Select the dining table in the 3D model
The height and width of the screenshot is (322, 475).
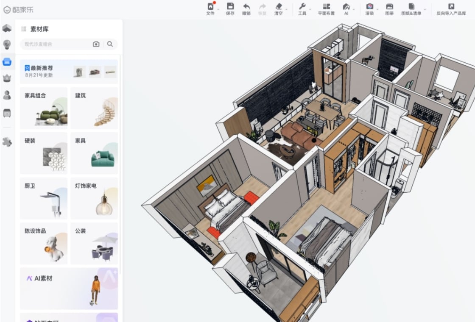click(x=322, y=110)
